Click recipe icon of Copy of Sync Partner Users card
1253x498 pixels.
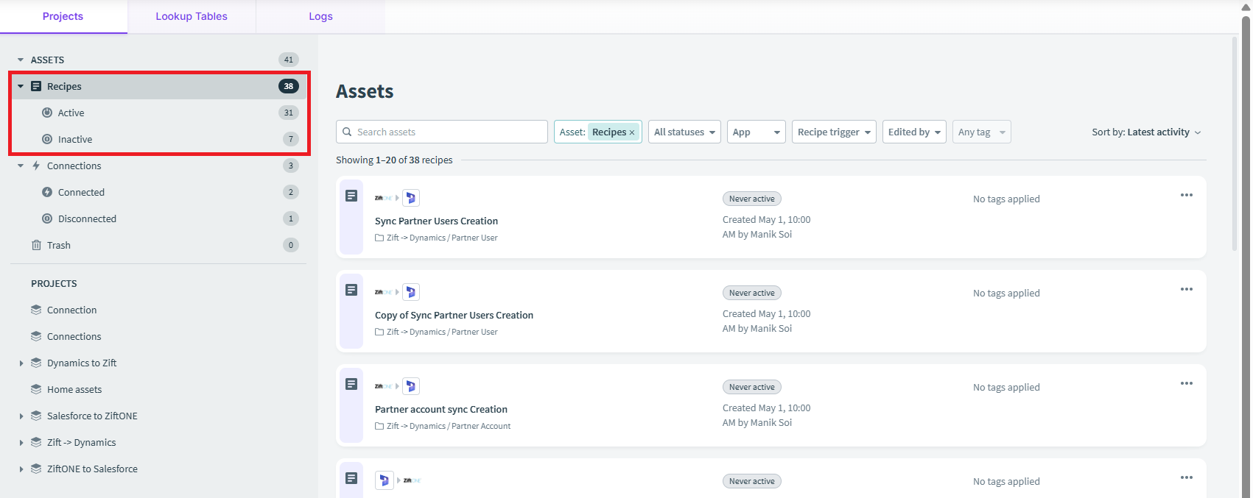tap(351, 290)
